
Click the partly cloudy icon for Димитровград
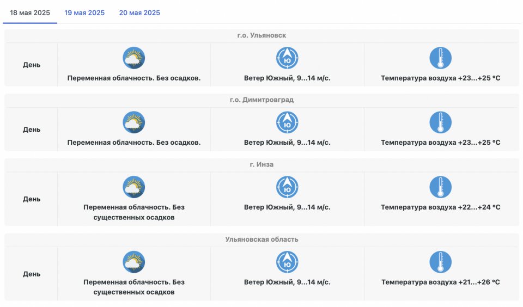tap(134, 122)
